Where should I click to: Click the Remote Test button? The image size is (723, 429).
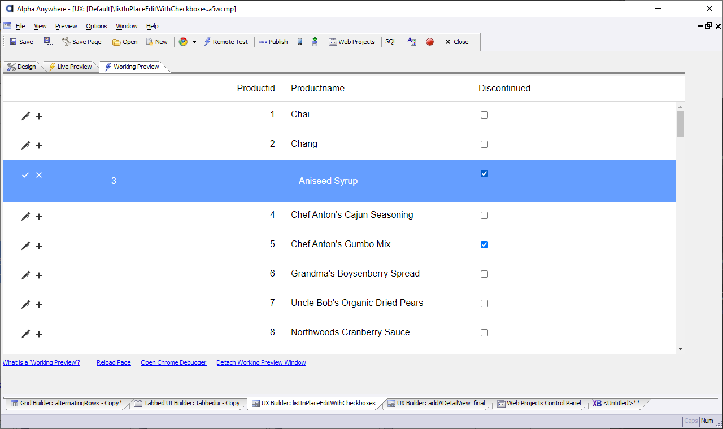[x=226, y=42]
